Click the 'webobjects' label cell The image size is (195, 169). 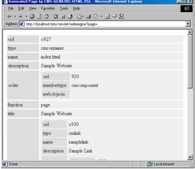pos(56,94)
